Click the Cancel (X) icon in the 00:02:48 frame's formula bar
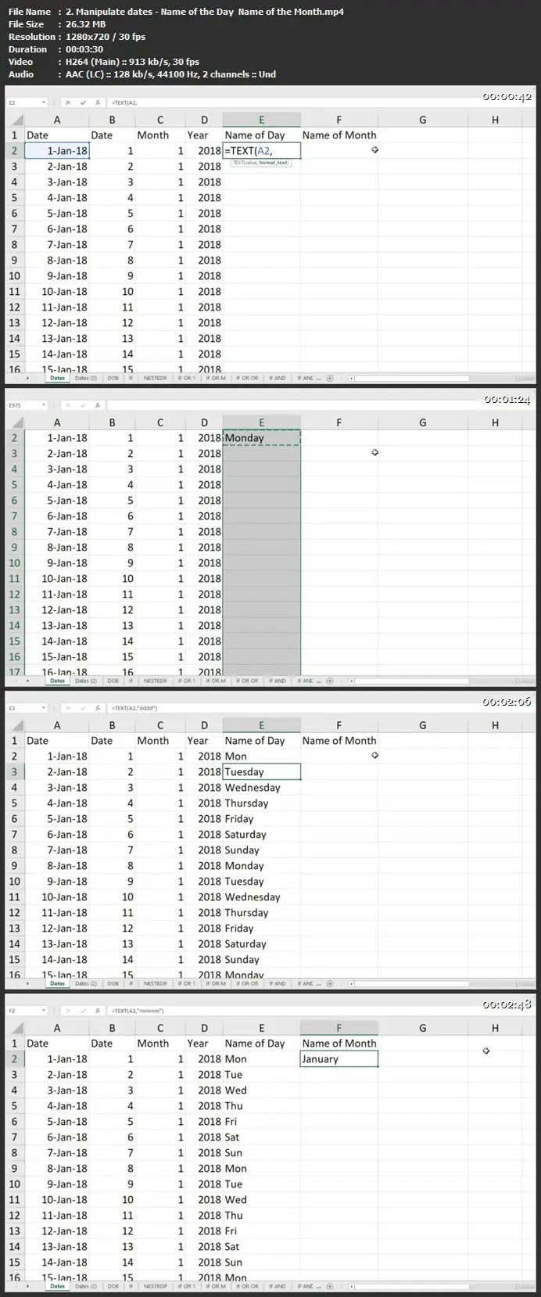The image size is (541, 1297). click(x=68, y=1011)
